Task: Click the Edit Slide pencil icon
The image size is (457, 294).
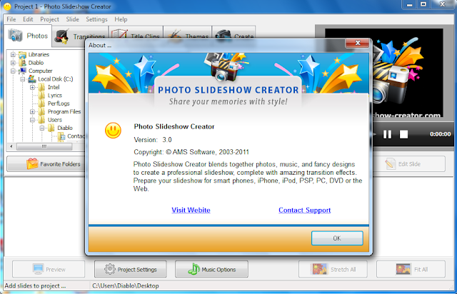Action: point(391,163)
